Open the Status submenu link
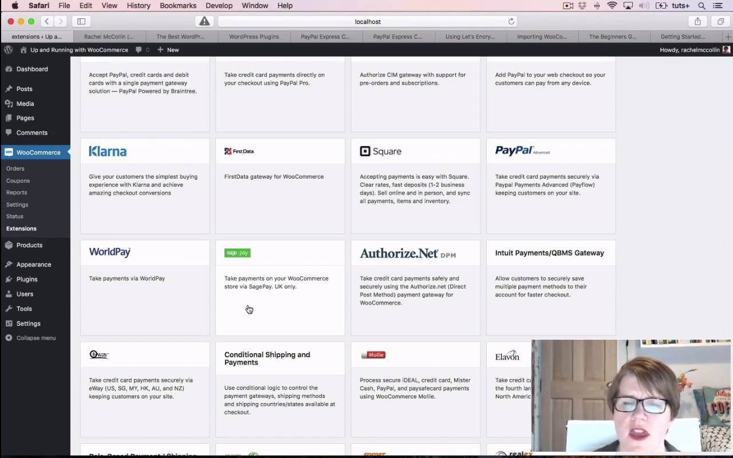 pos(15,216)
